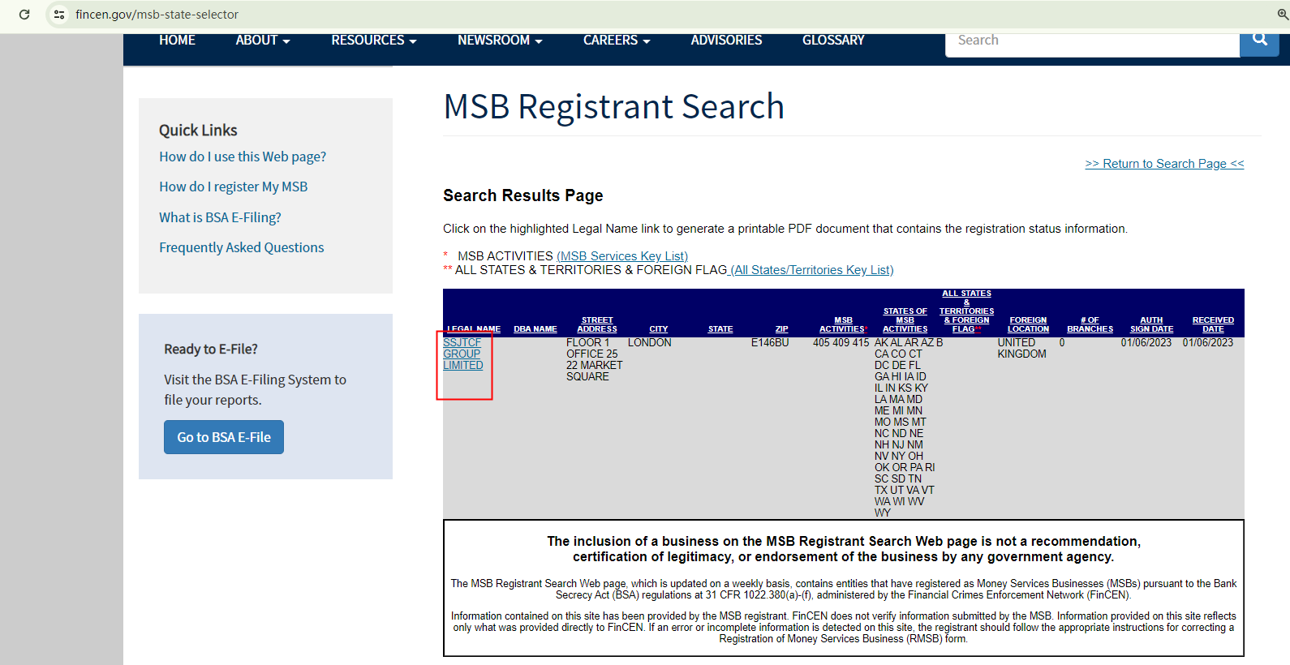Click the browser reload icon
This screenshot has height=665, width=1290.
[24, 15]
